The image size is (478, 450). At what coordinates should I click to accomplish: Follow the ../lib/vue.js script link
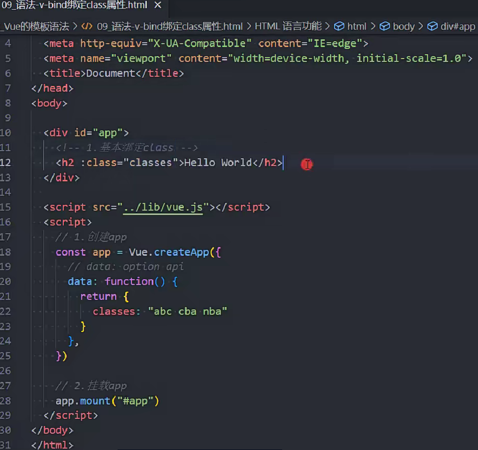[x=163, y=207]
